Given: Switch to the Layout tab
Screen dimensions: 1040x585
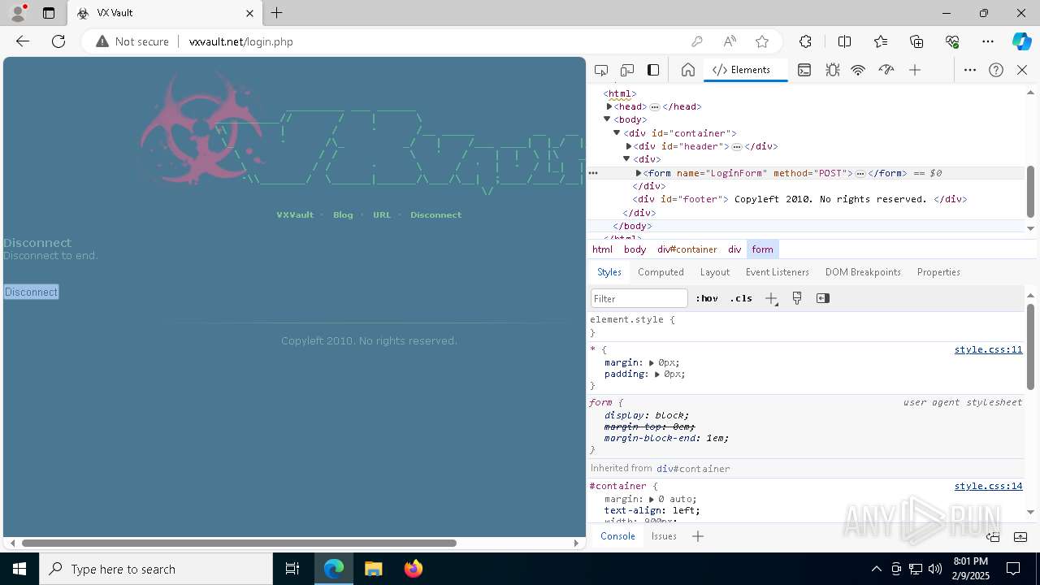Looking at the screenshot, I should (x=715, y=272).
